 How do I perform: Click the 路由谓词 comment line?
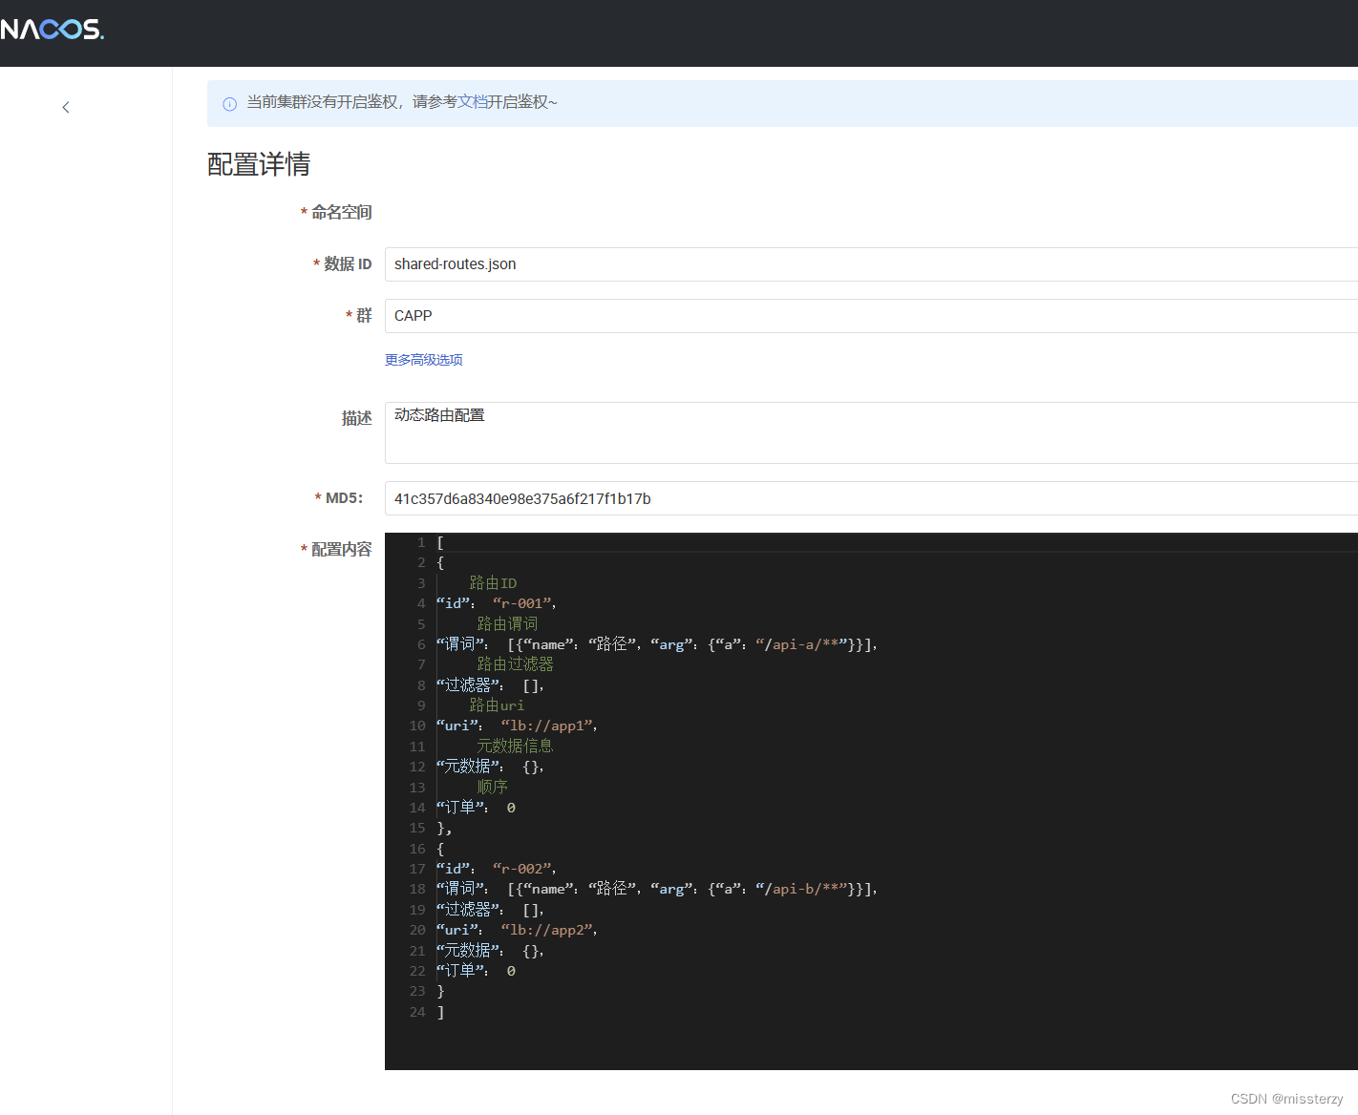(x=507, y=624)
